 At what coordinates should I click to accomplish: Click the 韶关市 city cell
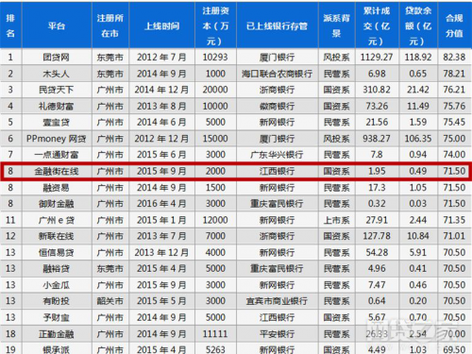click(x=110, y=301)
